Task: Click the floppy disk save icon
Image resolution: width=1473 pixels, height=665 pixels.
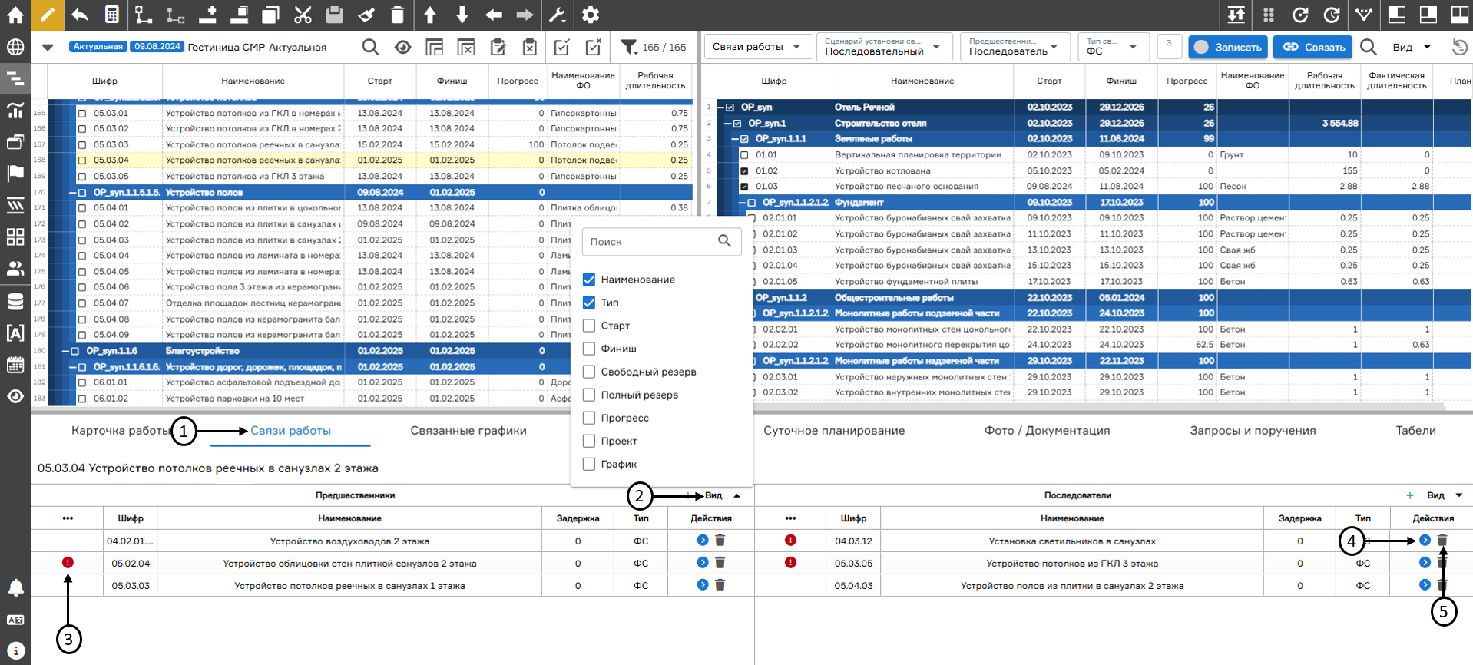Action: pos(334,15)
